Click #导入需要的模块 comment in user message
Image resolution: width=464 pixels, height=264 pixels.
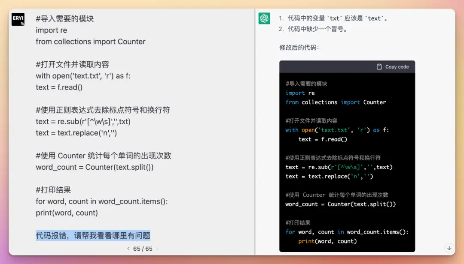[x=65, y=18]
